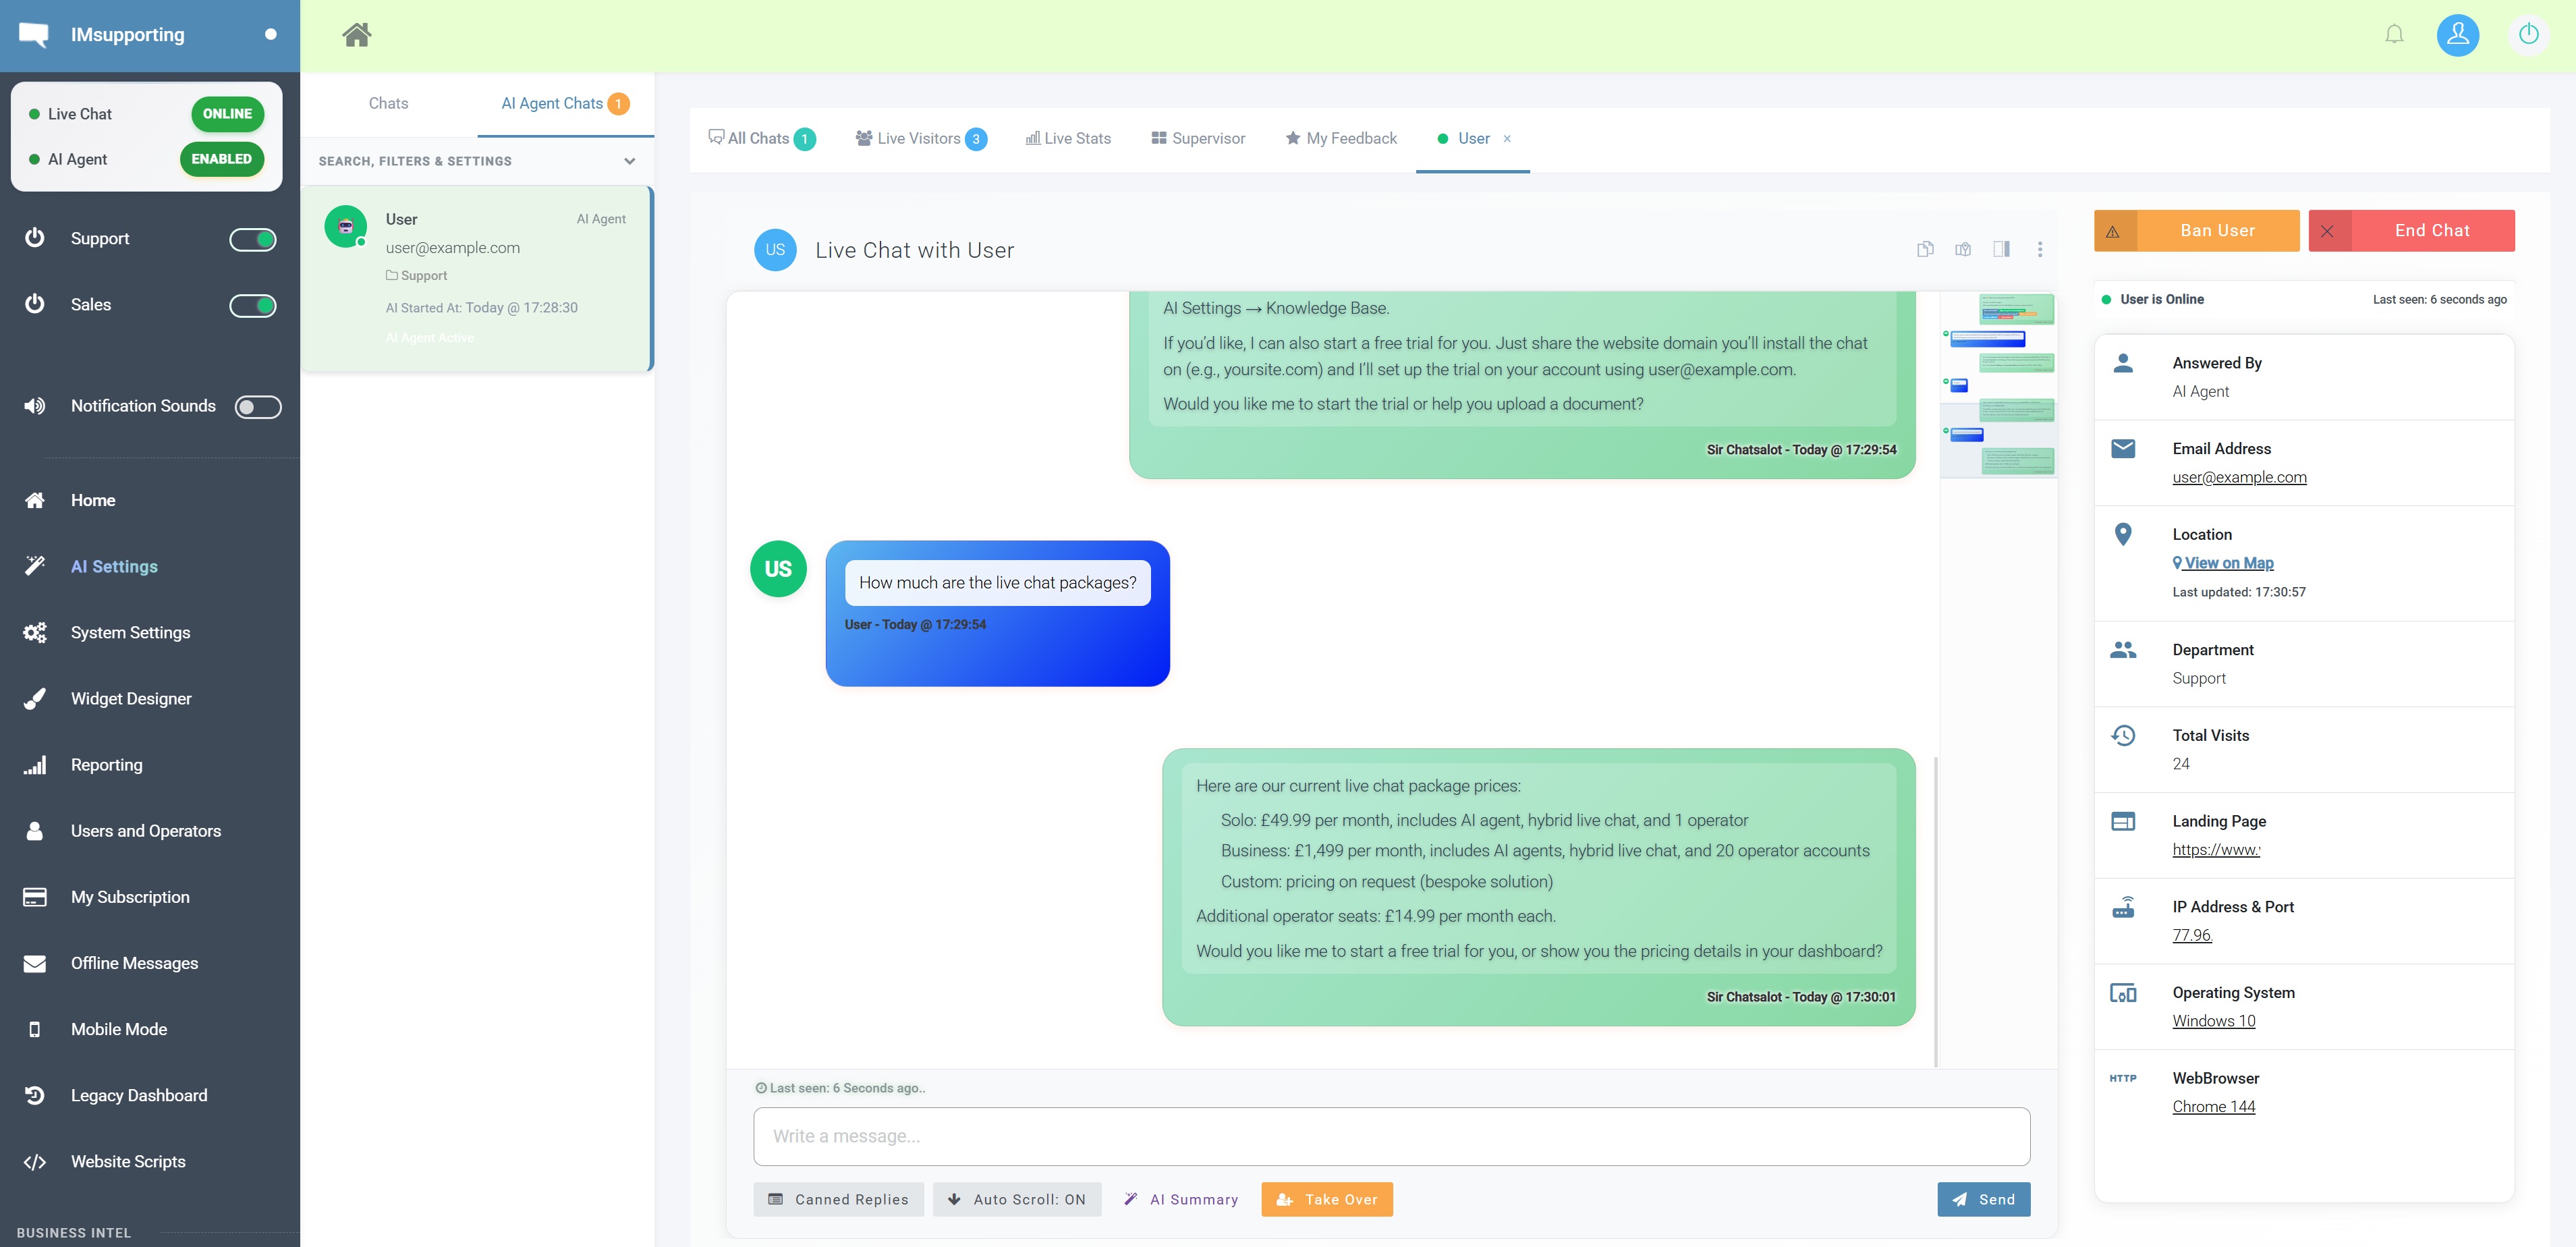Open the user profile avatar
This screenshot has width=2576, height=1247.
tap(2458, 35)
